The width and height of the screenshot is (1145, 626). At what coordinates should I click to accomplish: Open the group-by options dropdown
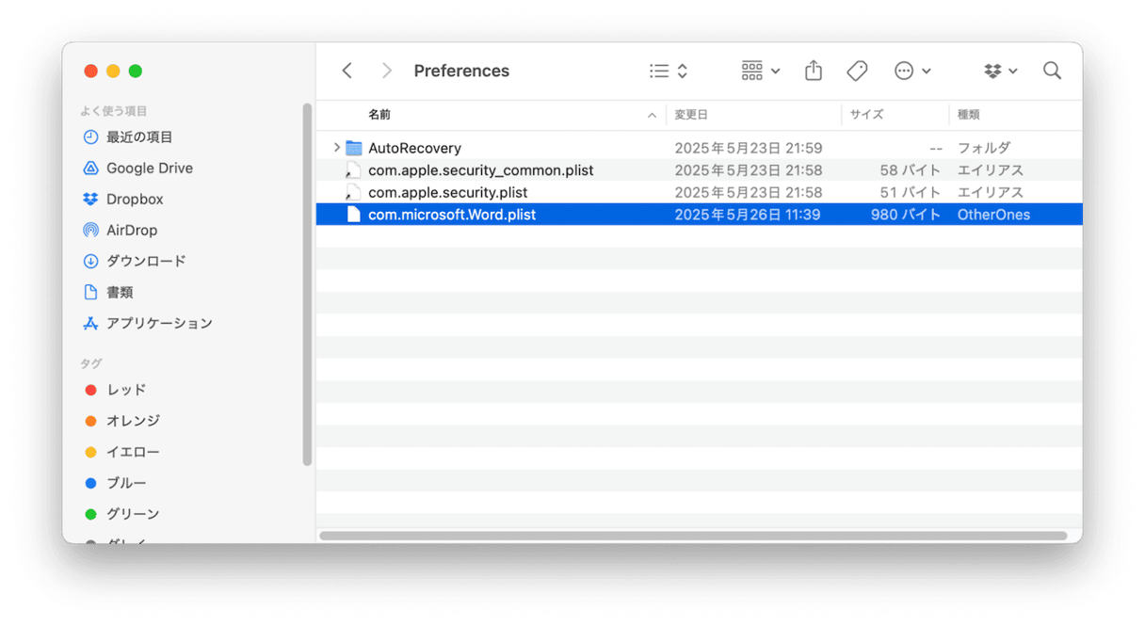tap(761, 71)
